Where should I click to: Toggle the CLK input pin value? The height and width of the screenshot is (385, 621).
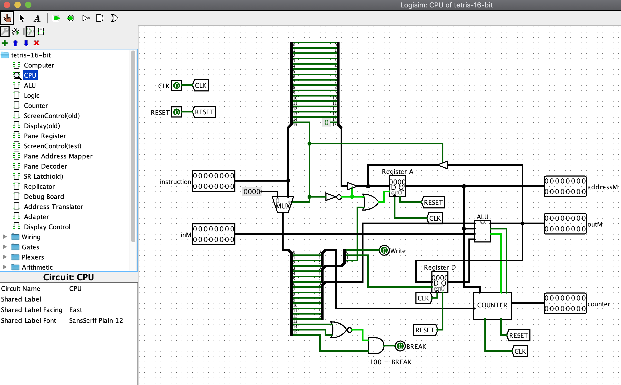tap(177, 86)
